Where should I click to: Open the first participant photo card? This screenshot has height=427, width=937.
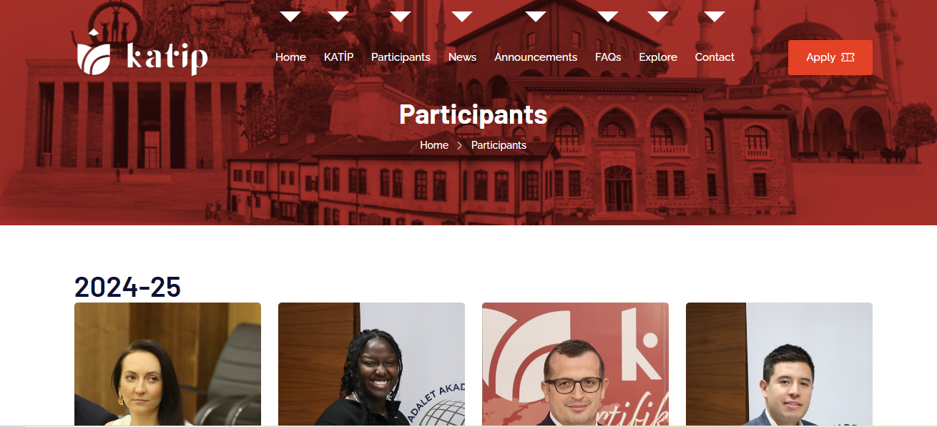point(167,364)
